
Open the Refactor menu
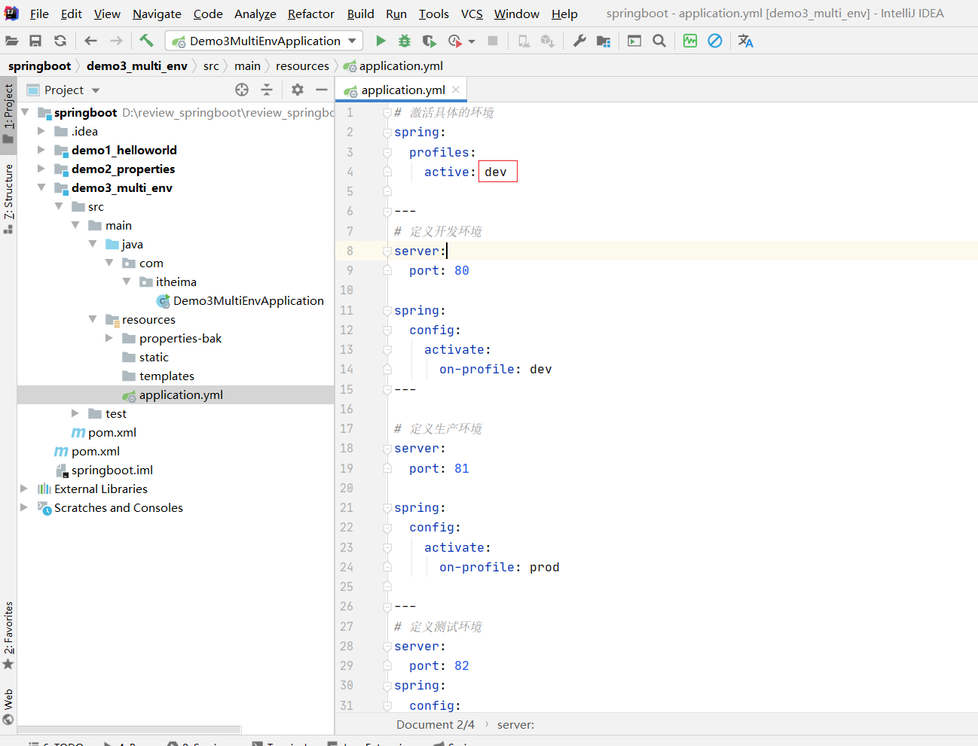coord(310,14)
